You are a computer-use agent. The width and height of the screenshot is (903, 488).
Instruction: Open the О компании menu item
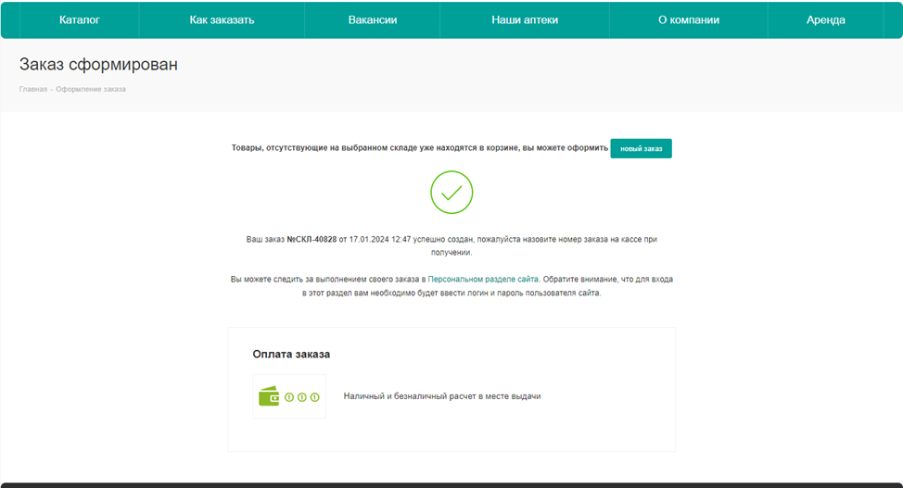click(x=688, y=19)
